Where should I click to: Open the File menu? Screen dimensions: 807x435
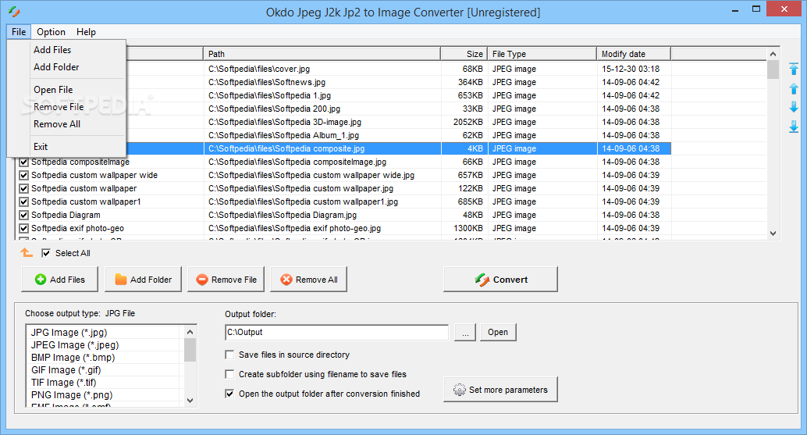[x=19, y=32]
